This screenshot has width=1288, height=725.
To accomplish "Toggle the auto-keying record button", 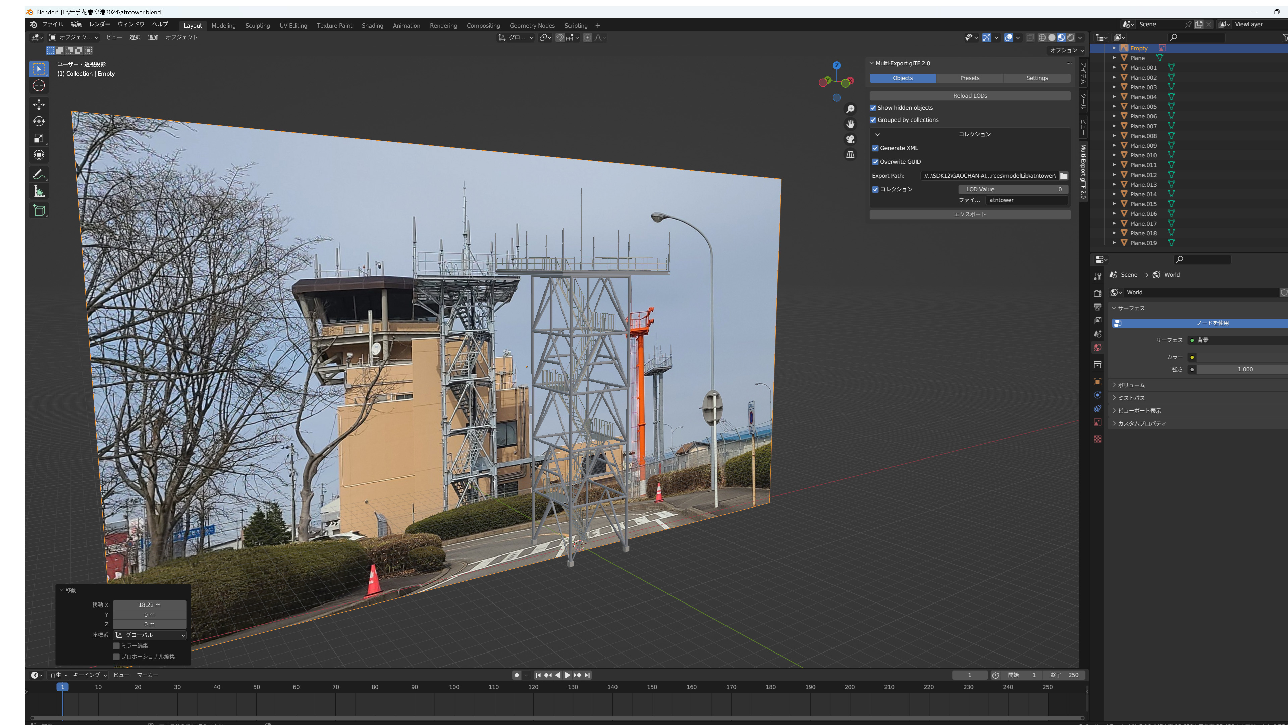I will click(517, 675).
